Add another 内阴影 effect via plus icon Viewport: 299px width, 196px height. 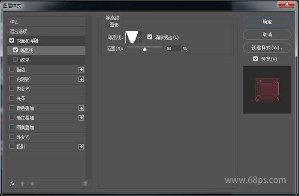pyautogui.click(x=81, y=79)
